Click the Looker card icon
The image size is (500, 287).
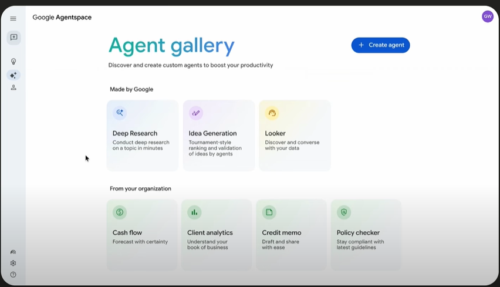click(272, 113)
